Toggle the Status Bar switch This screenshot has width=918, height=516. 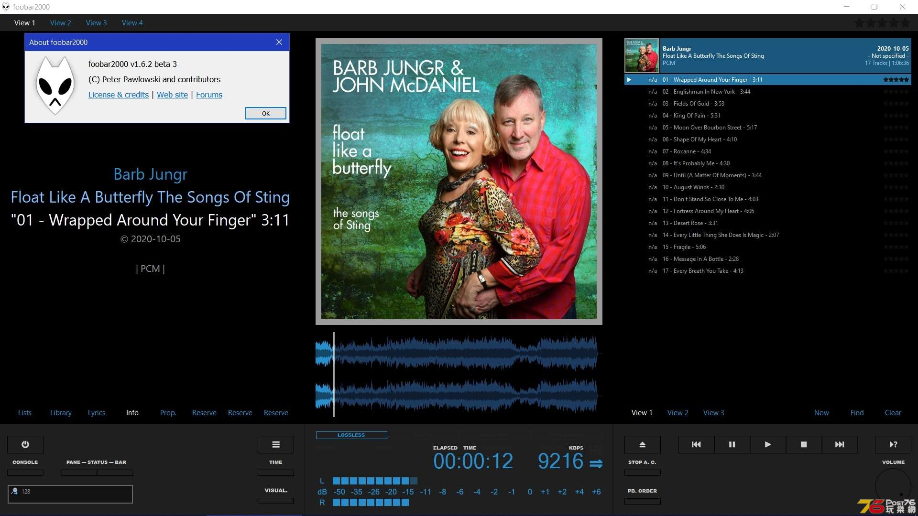click(x=115, y=473)
